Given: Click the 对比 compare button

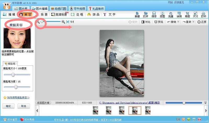Looking at the screenshot, I should [x=146, y=22].
